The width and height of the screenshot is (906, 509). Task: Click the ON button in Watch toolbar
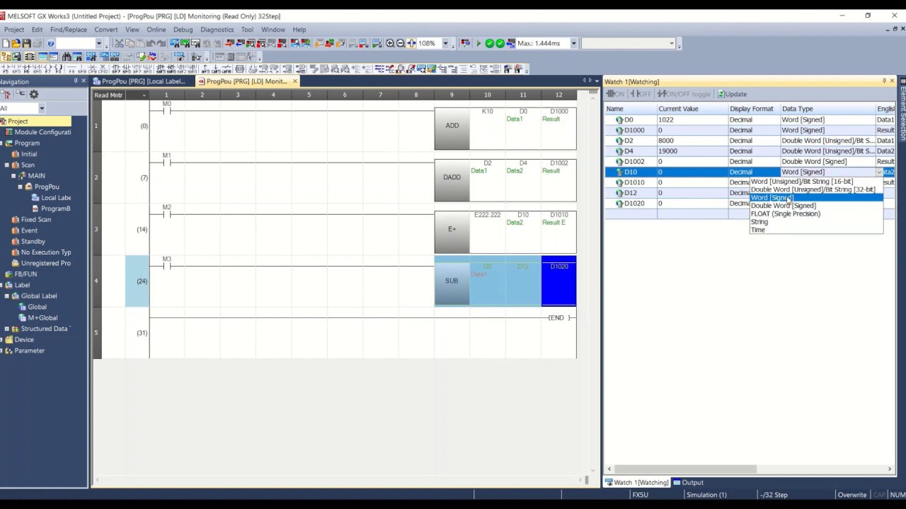click(616, 94)
